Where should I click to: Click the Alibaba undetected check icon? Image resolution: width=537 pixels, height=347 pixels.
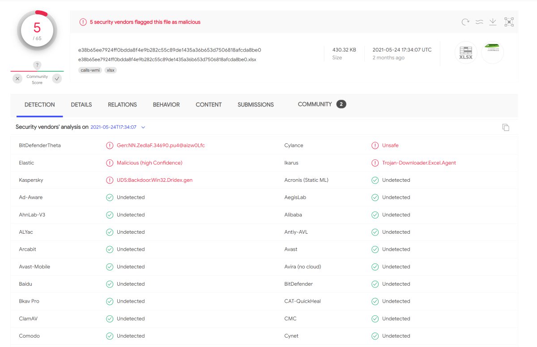pyautogui.click(x=375, y=215)
